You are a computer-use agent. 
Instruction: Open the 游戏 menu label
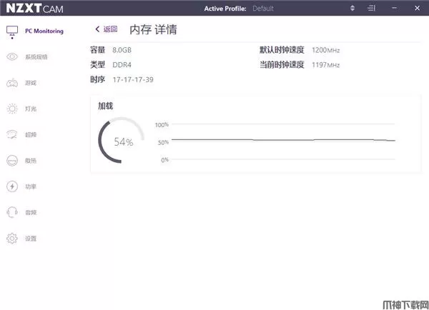coord(31,83)
